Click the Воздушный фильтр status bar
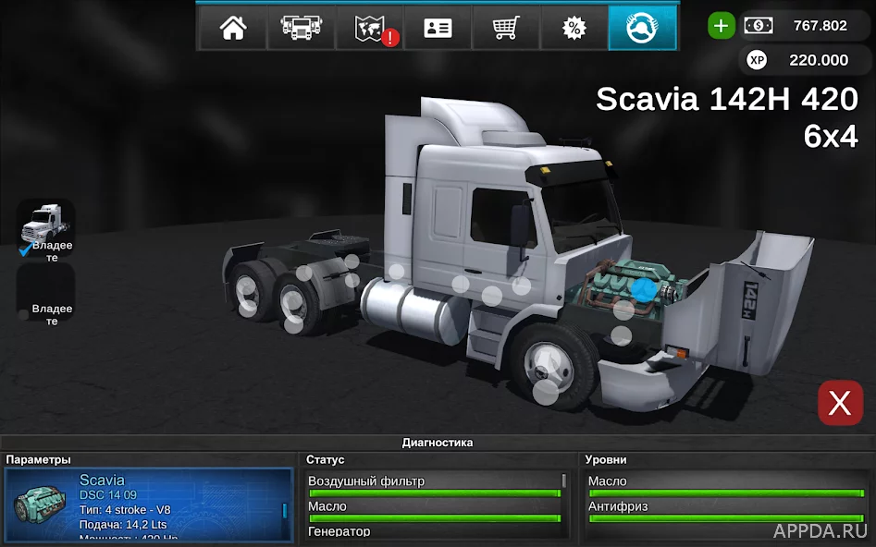 click(435, 493)
